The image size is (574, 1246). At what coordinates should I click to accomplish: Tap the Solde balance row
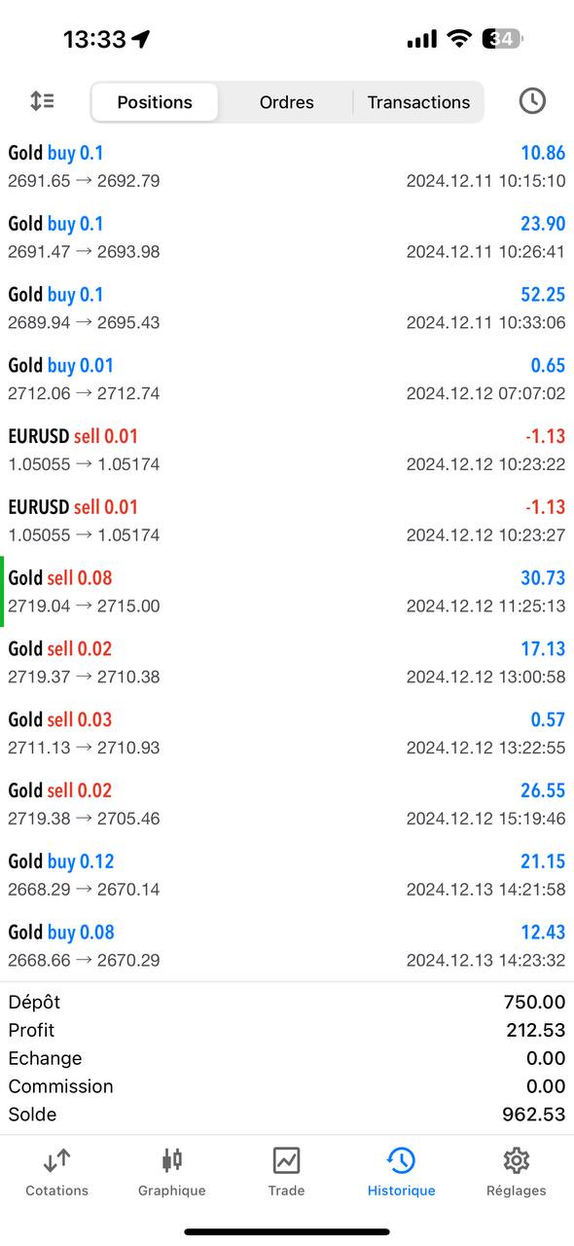click(287, 1115)
